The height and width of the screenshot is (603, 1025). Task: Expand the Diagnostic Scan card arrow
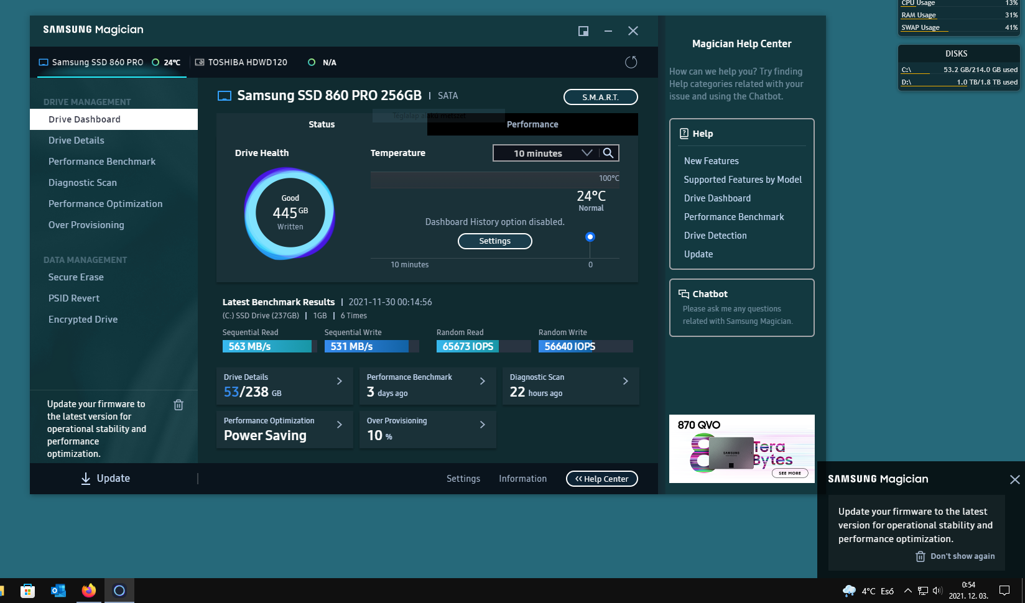click(x=626, y=381)
